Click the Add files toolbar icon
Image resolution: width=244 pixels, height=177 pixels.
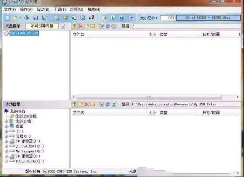pos(104,18)
